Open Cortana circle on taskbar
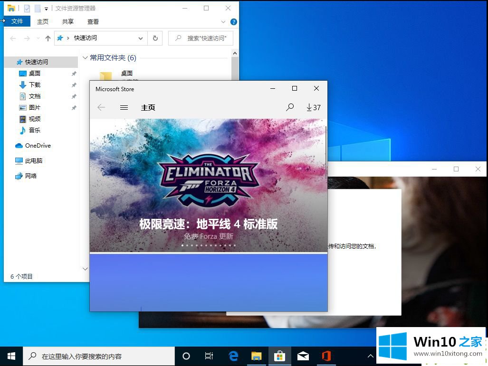 click(x=186, y=356)
